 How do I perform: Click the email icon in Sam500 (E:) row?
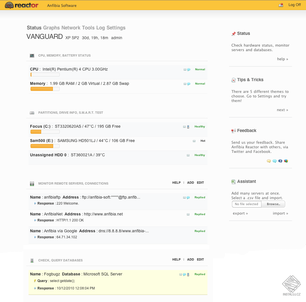[x=194, y=141]
